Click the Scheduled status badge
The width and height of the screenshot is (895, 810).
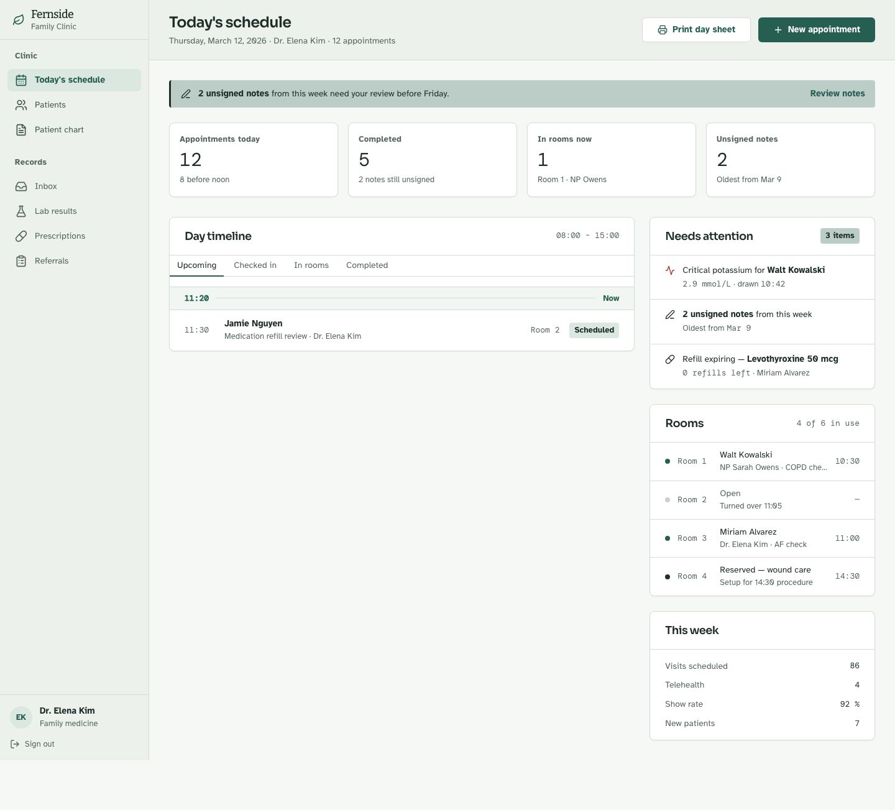coord(594,330)
